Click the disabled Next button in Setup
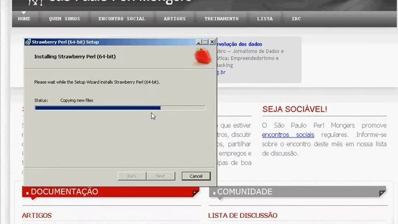 pos(160,176)
